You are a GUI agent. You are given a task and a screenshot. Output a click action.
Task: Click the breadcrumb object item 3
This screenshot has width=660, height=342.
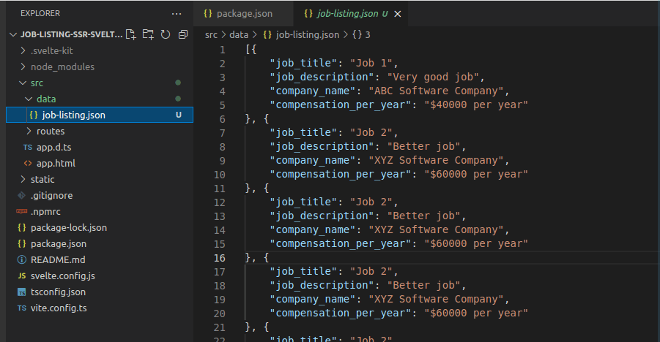(362, 35)
